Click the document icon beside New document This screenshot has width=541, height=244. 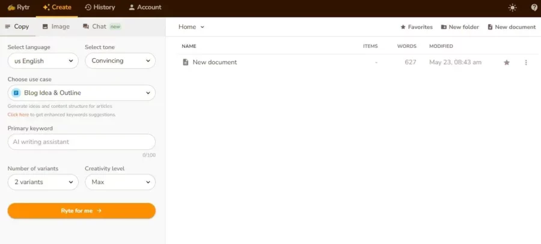(186, 62)
